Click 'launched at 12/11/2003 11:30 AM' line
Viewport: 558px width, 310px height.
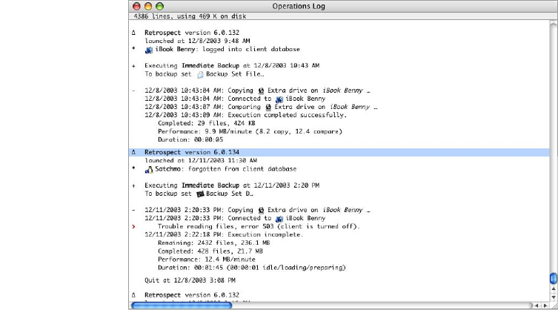click(x=201, y=161)
